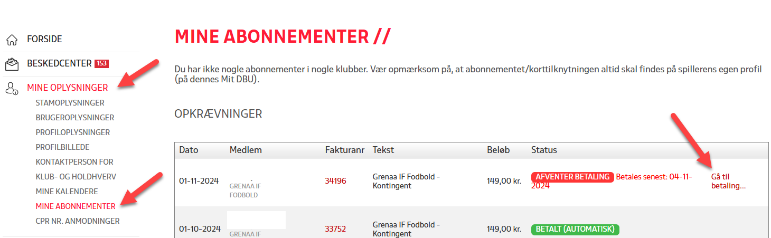Screen dimensions: 771x238
Task: Select Profilbillede in the sidebar
Action: point(62,147)
